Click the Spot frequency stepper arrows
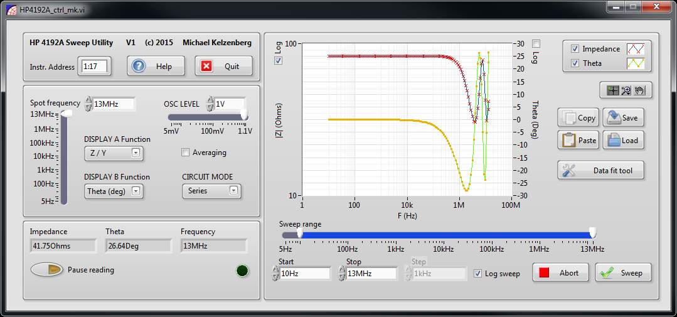The image size is (677, 317). pos(88,104)
